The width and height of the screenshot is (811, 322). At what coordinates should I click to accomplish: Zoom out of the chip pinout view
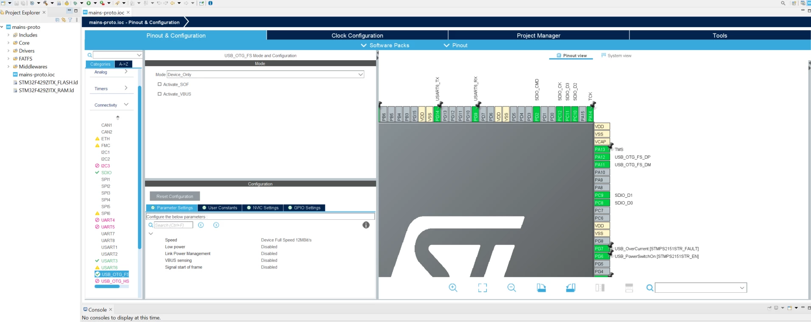click(x=511, y=288)
